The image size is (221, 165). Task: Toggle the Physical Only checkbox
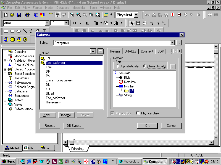[138, 113]
